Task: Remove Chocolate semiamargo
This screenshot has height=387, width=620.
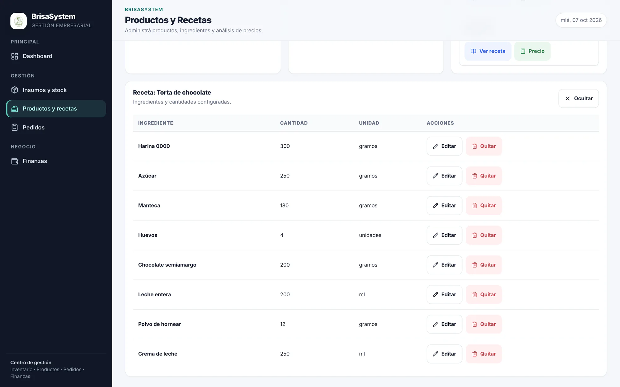Action: [484, 265]
